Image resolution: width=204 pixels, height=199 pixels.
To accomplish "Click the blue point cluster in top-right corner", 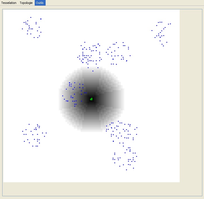I will click(161, 33).
